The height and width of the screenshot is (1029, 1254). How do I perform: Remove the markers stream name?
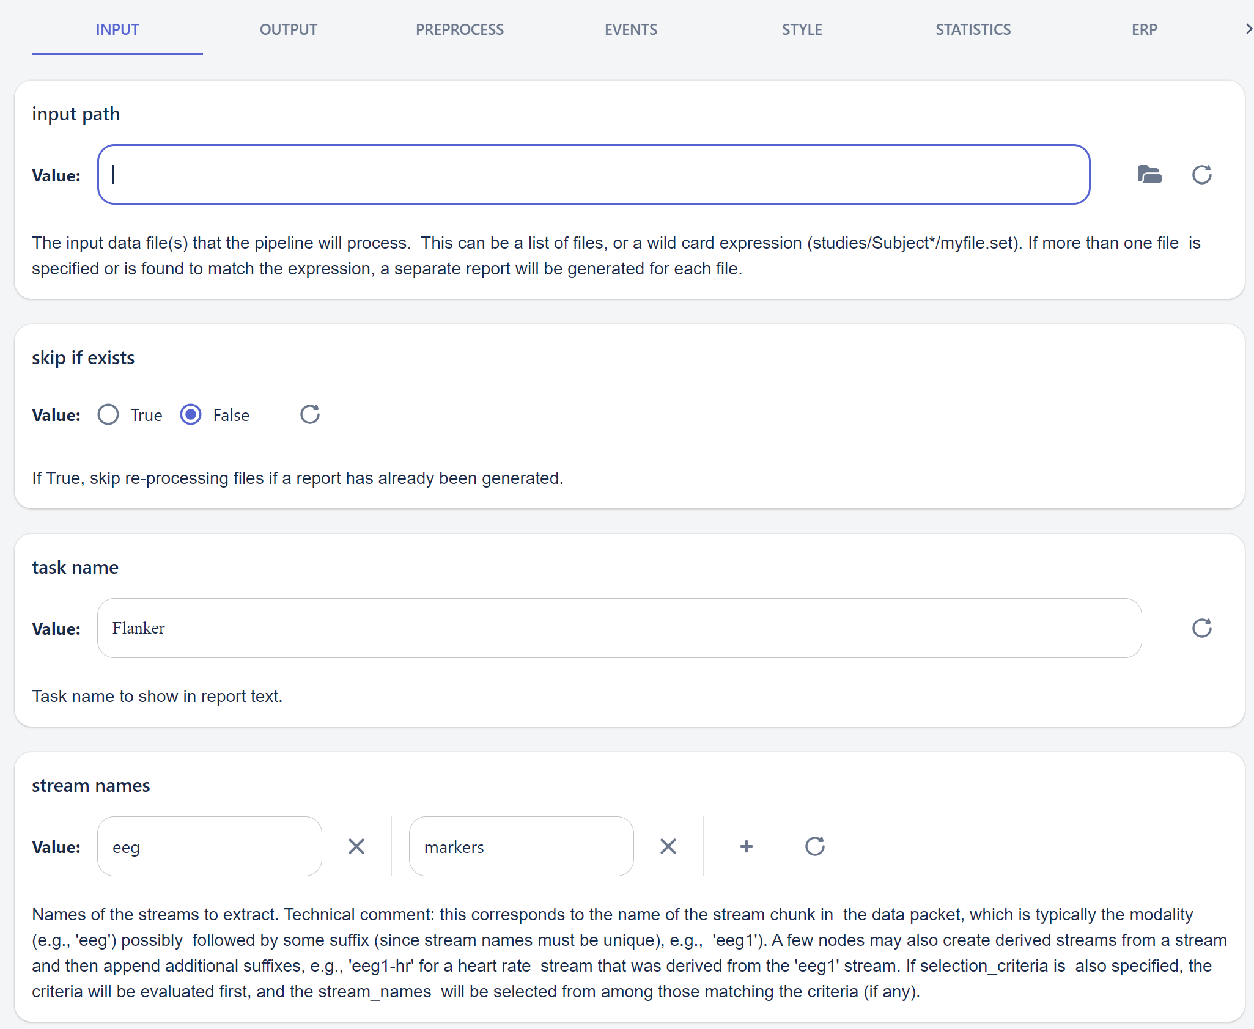[668, 846]
